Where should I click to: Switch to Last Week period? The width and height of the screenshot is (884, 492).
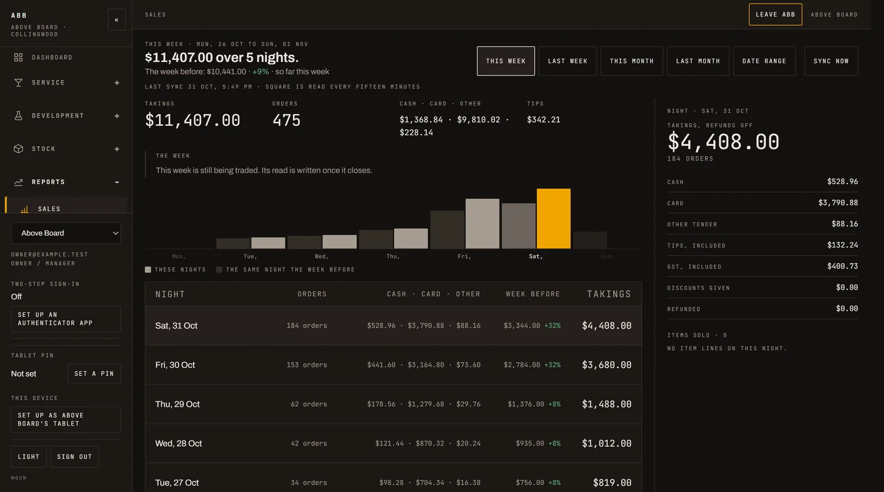pos(567,61)
